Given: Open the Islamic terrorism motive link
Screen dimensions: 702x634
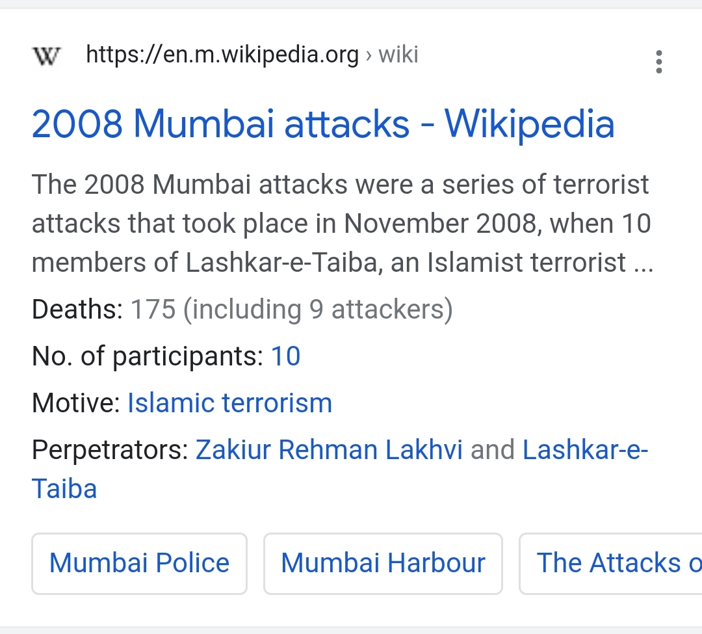Looking at the screenshot, I should point(229,403).
